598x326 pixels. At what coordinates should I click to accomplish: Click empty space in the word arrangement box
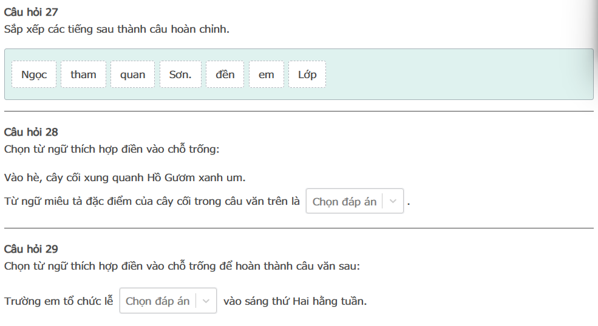455,75
